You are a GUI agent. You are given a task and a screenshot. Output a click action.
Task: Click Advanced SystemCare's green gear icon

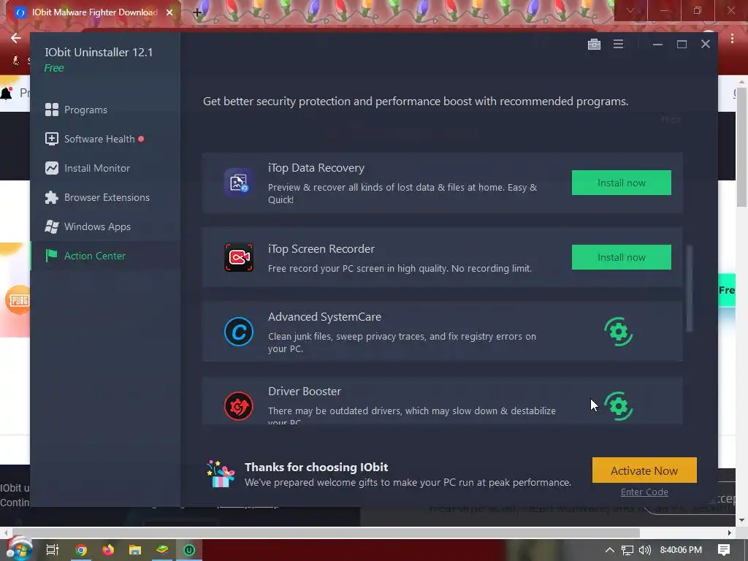[618, 332]
